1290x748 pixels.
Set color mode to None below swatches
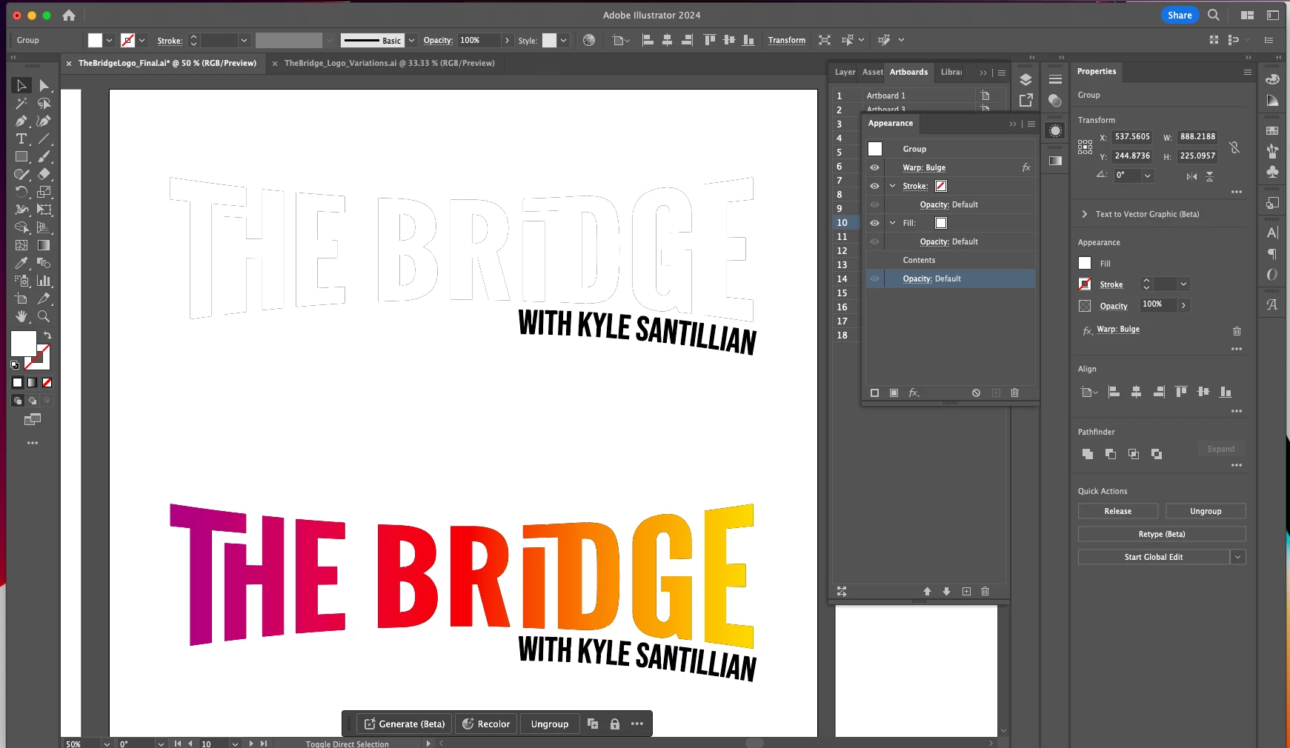pos(47,383)
